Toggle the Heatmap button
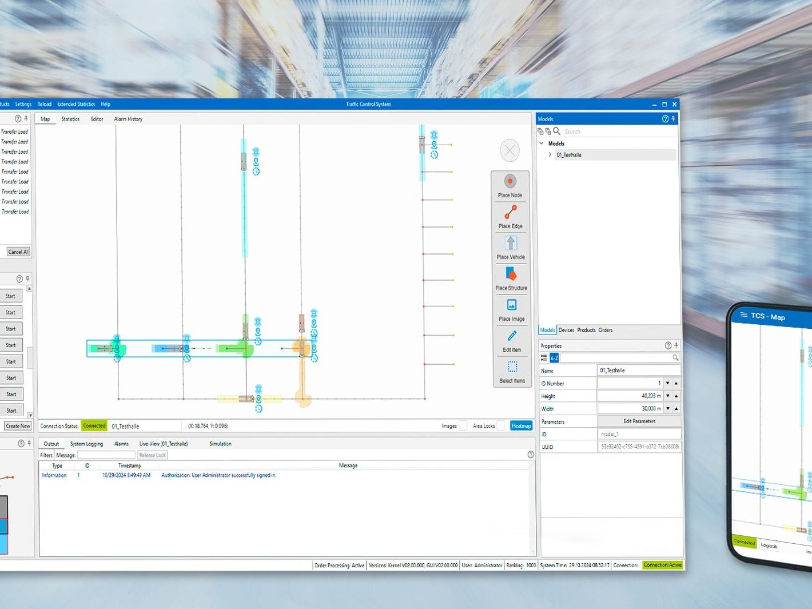This screenshot has height=609, width=812. point(521,425)
